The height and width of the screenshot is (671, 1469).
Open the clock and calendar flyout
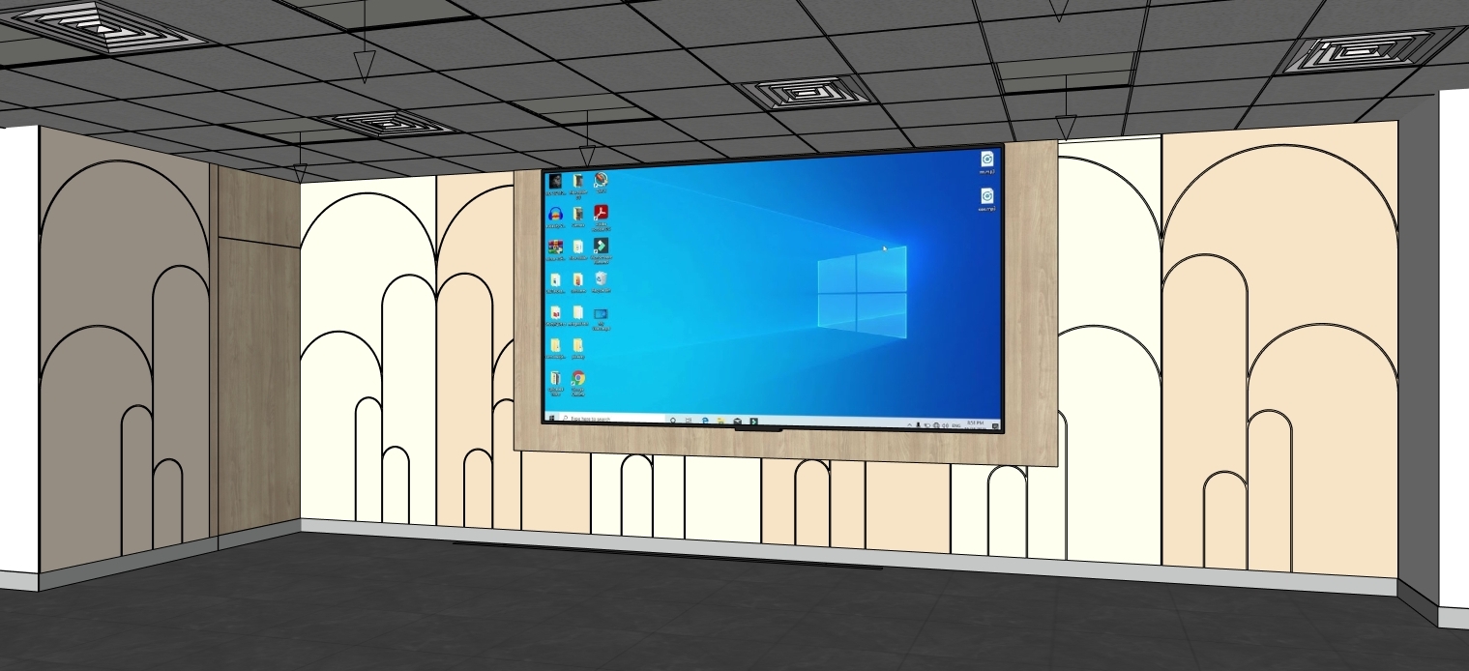976,425
